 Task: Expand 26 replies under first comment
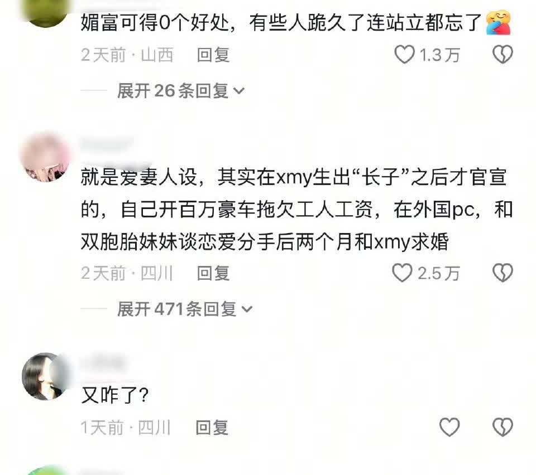click(180, 91)
